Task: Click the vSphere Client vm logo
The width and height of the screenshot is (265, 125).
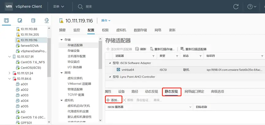Action: (x=9, y=7)
